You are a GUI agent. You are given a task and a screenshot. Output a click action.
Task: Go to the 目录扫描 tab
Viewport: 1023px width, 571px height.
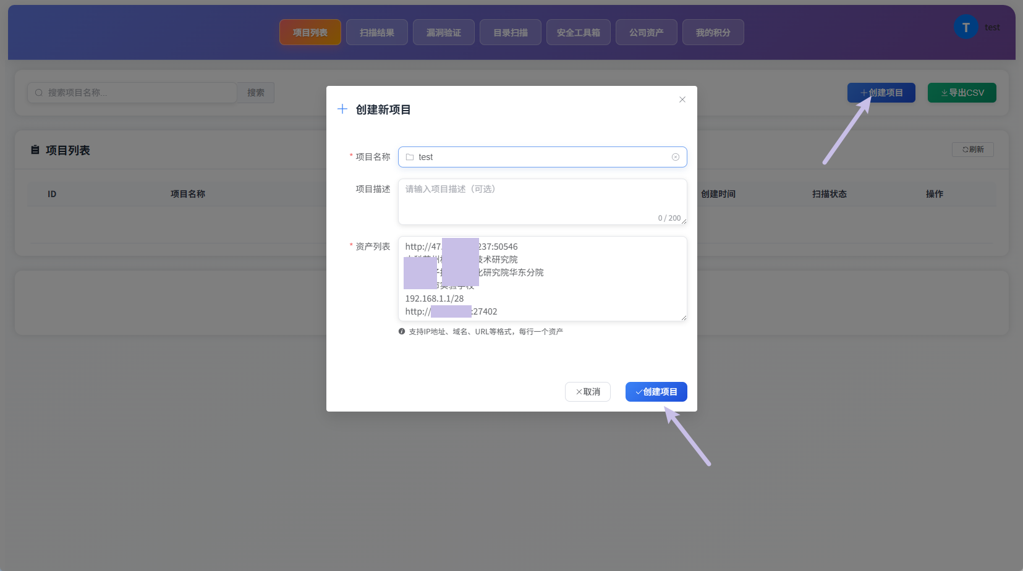[511, 32]
